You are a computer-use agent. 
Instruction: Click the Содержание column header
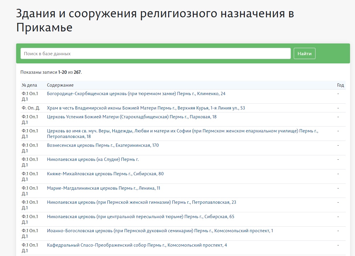60,85
